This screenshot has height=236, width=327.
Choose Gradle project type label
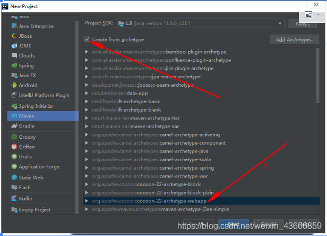click(x=27, y=126)
